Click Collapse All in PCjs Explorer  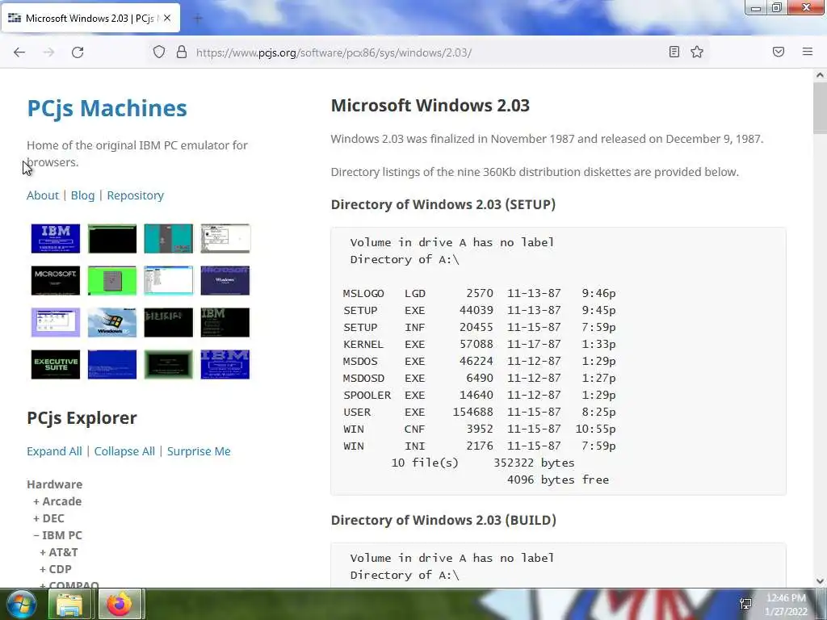pos(124,451)
